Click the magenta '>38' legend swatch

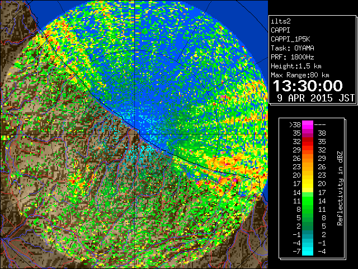(308, 124)
